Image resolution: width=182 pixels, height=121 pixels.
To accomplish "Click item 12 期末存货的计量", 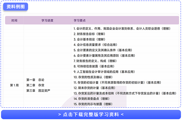I will click(x=95, y=88).
